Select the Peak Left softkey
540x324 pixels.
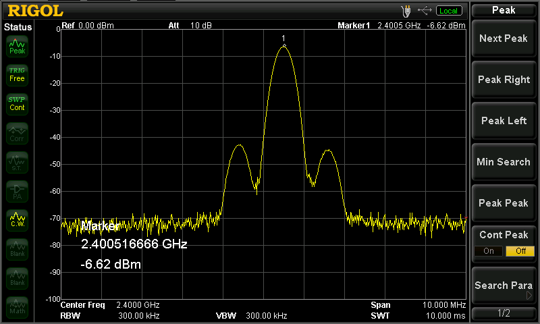point(504,121)
